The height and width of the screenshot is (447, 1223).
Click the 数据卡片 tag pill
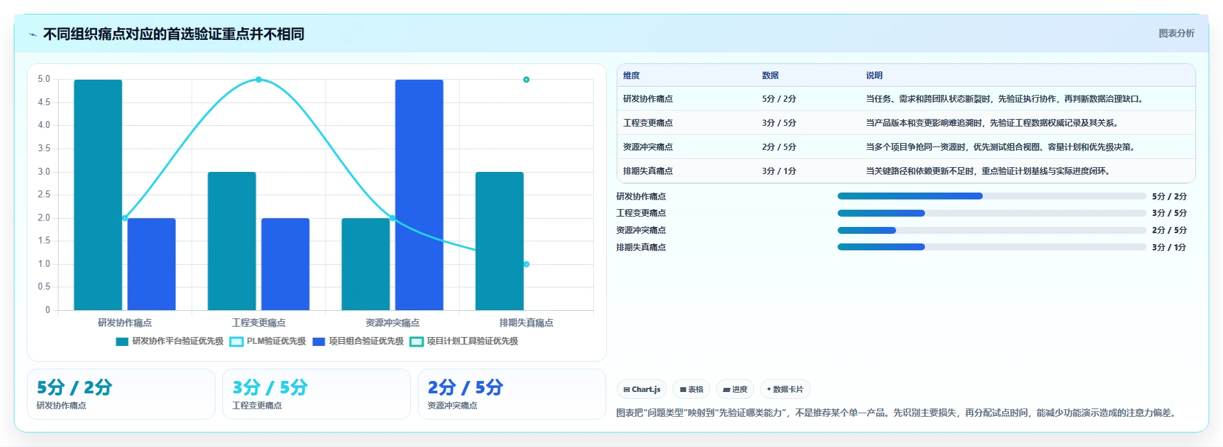(785, 389)
